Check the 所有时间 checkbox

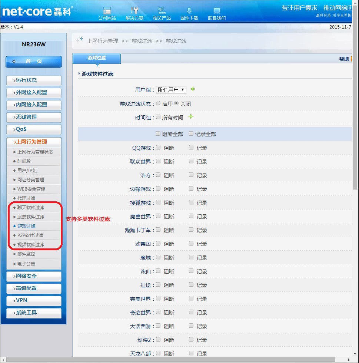(x=158, y=117)
